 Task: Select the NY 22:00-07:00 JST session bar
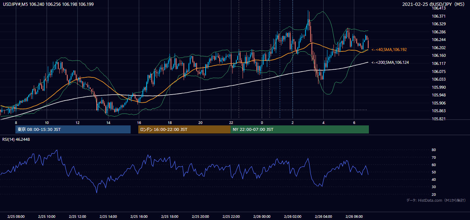[300, 129]
